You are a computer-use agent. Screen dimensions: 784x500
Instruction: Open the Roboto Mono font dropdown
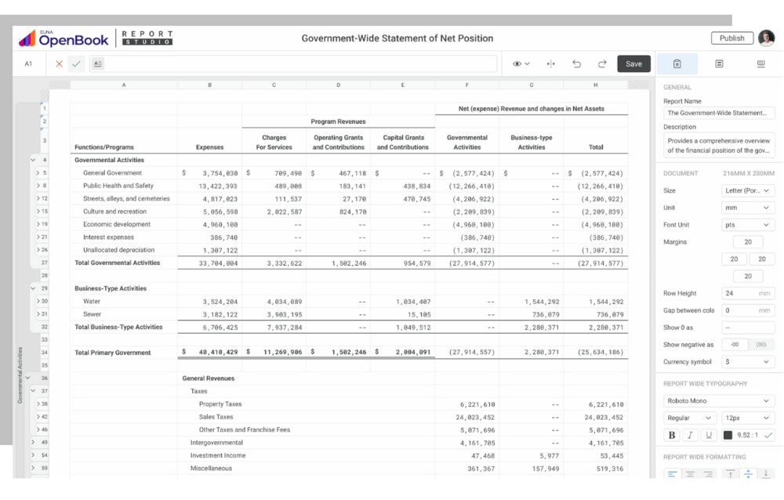click(718, 400)
